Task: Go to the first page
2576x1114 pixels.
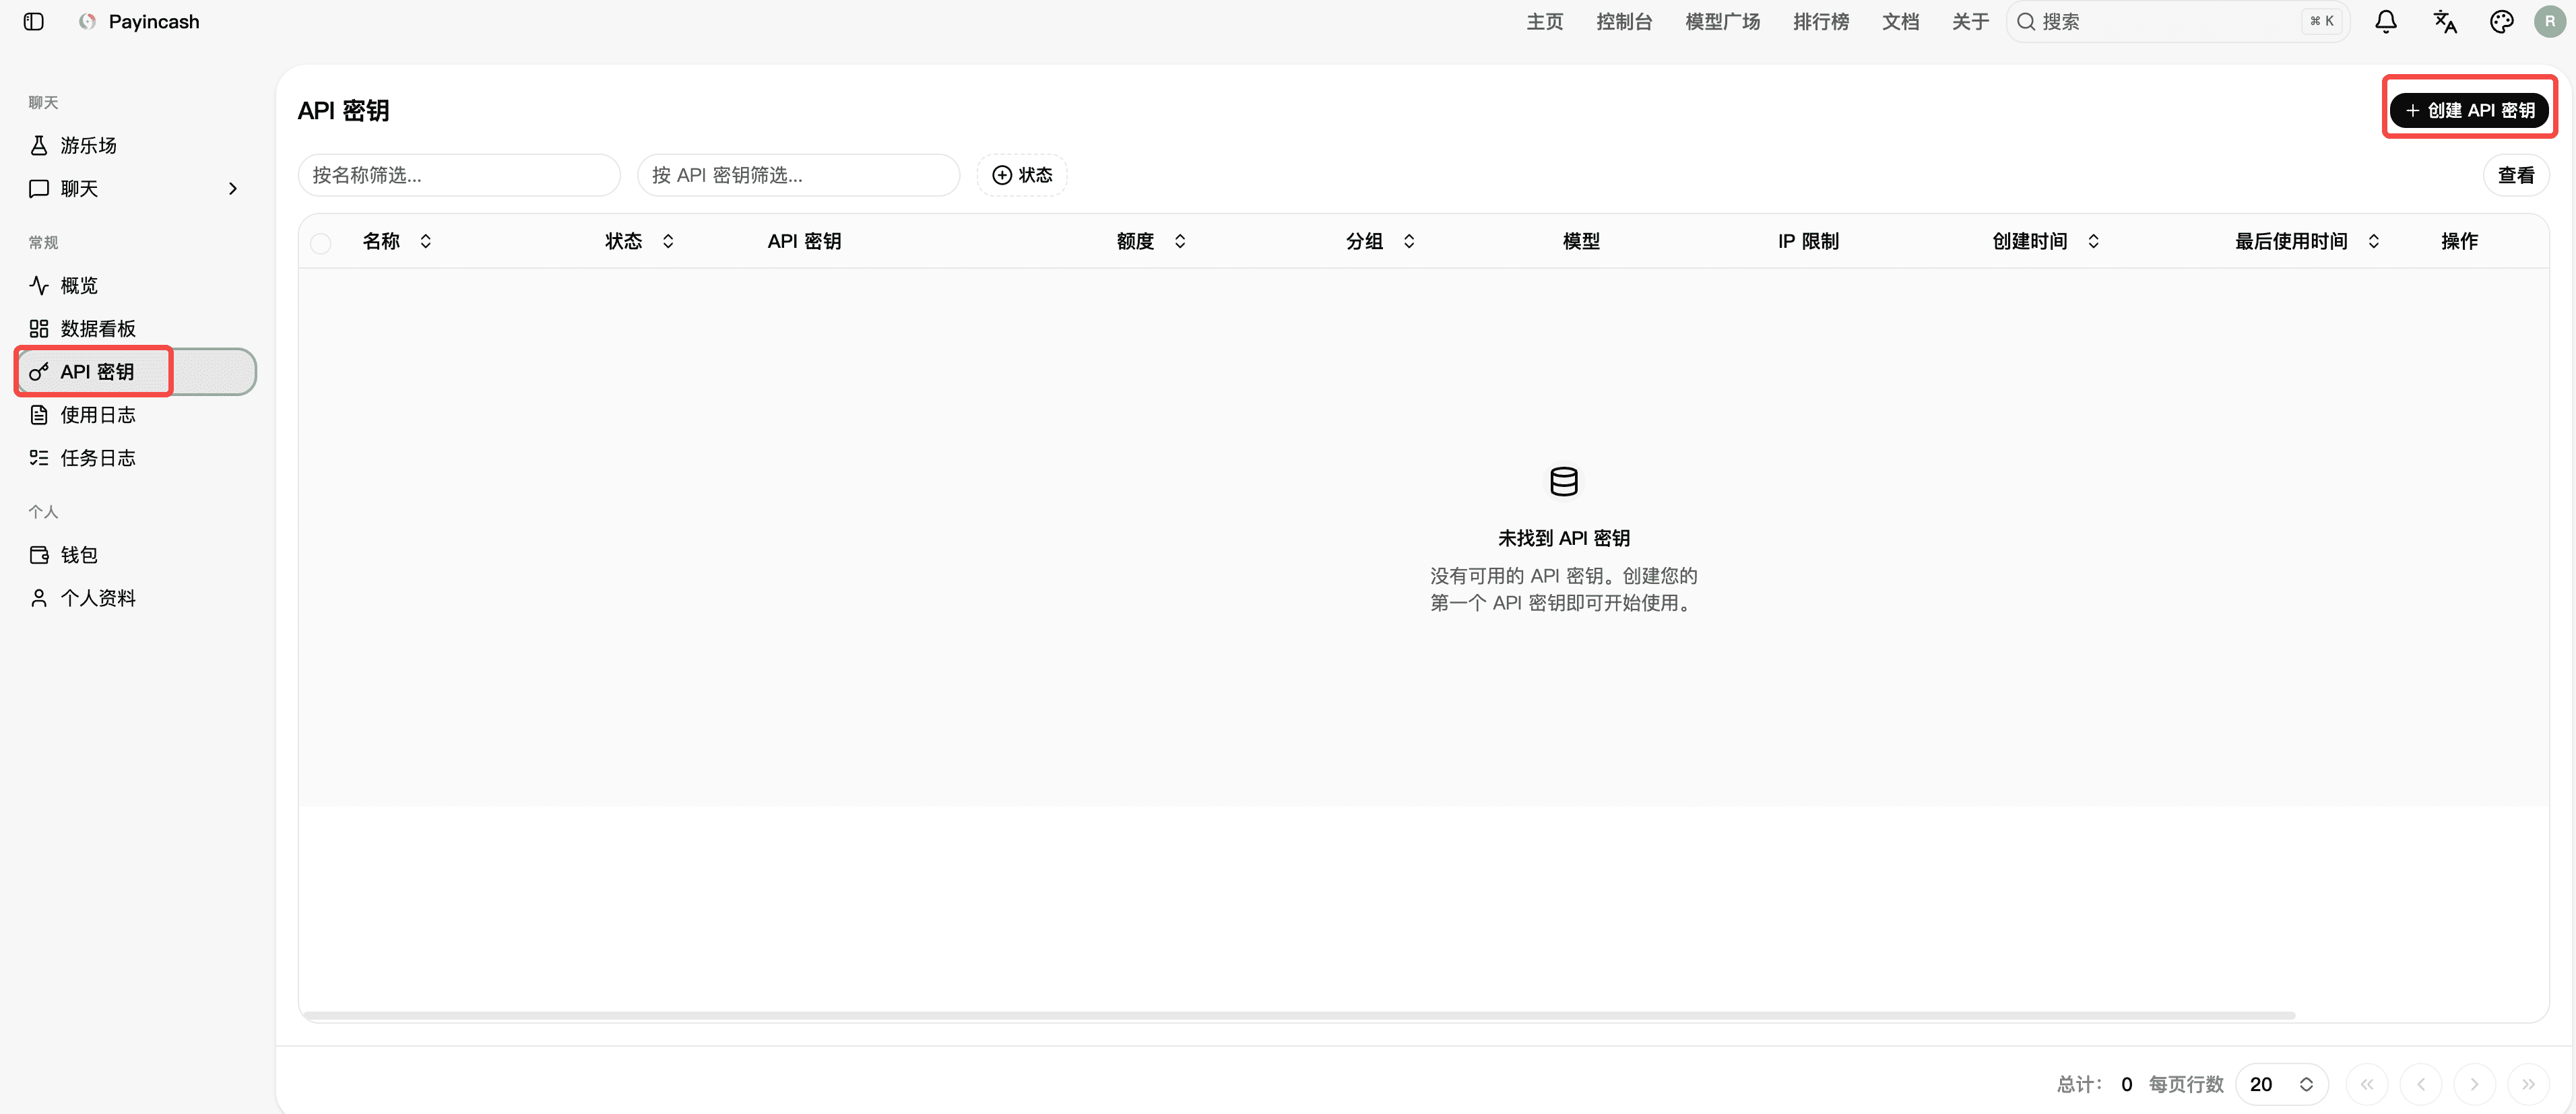Action: (2366, 1084)
